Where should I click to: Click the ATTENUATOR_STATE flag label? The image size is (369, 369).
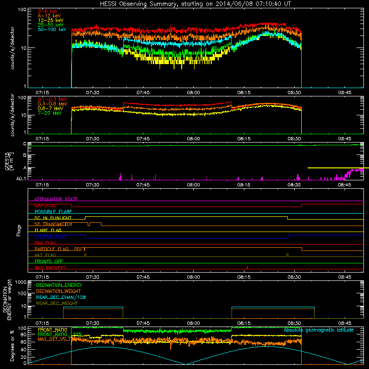point(56,199)
